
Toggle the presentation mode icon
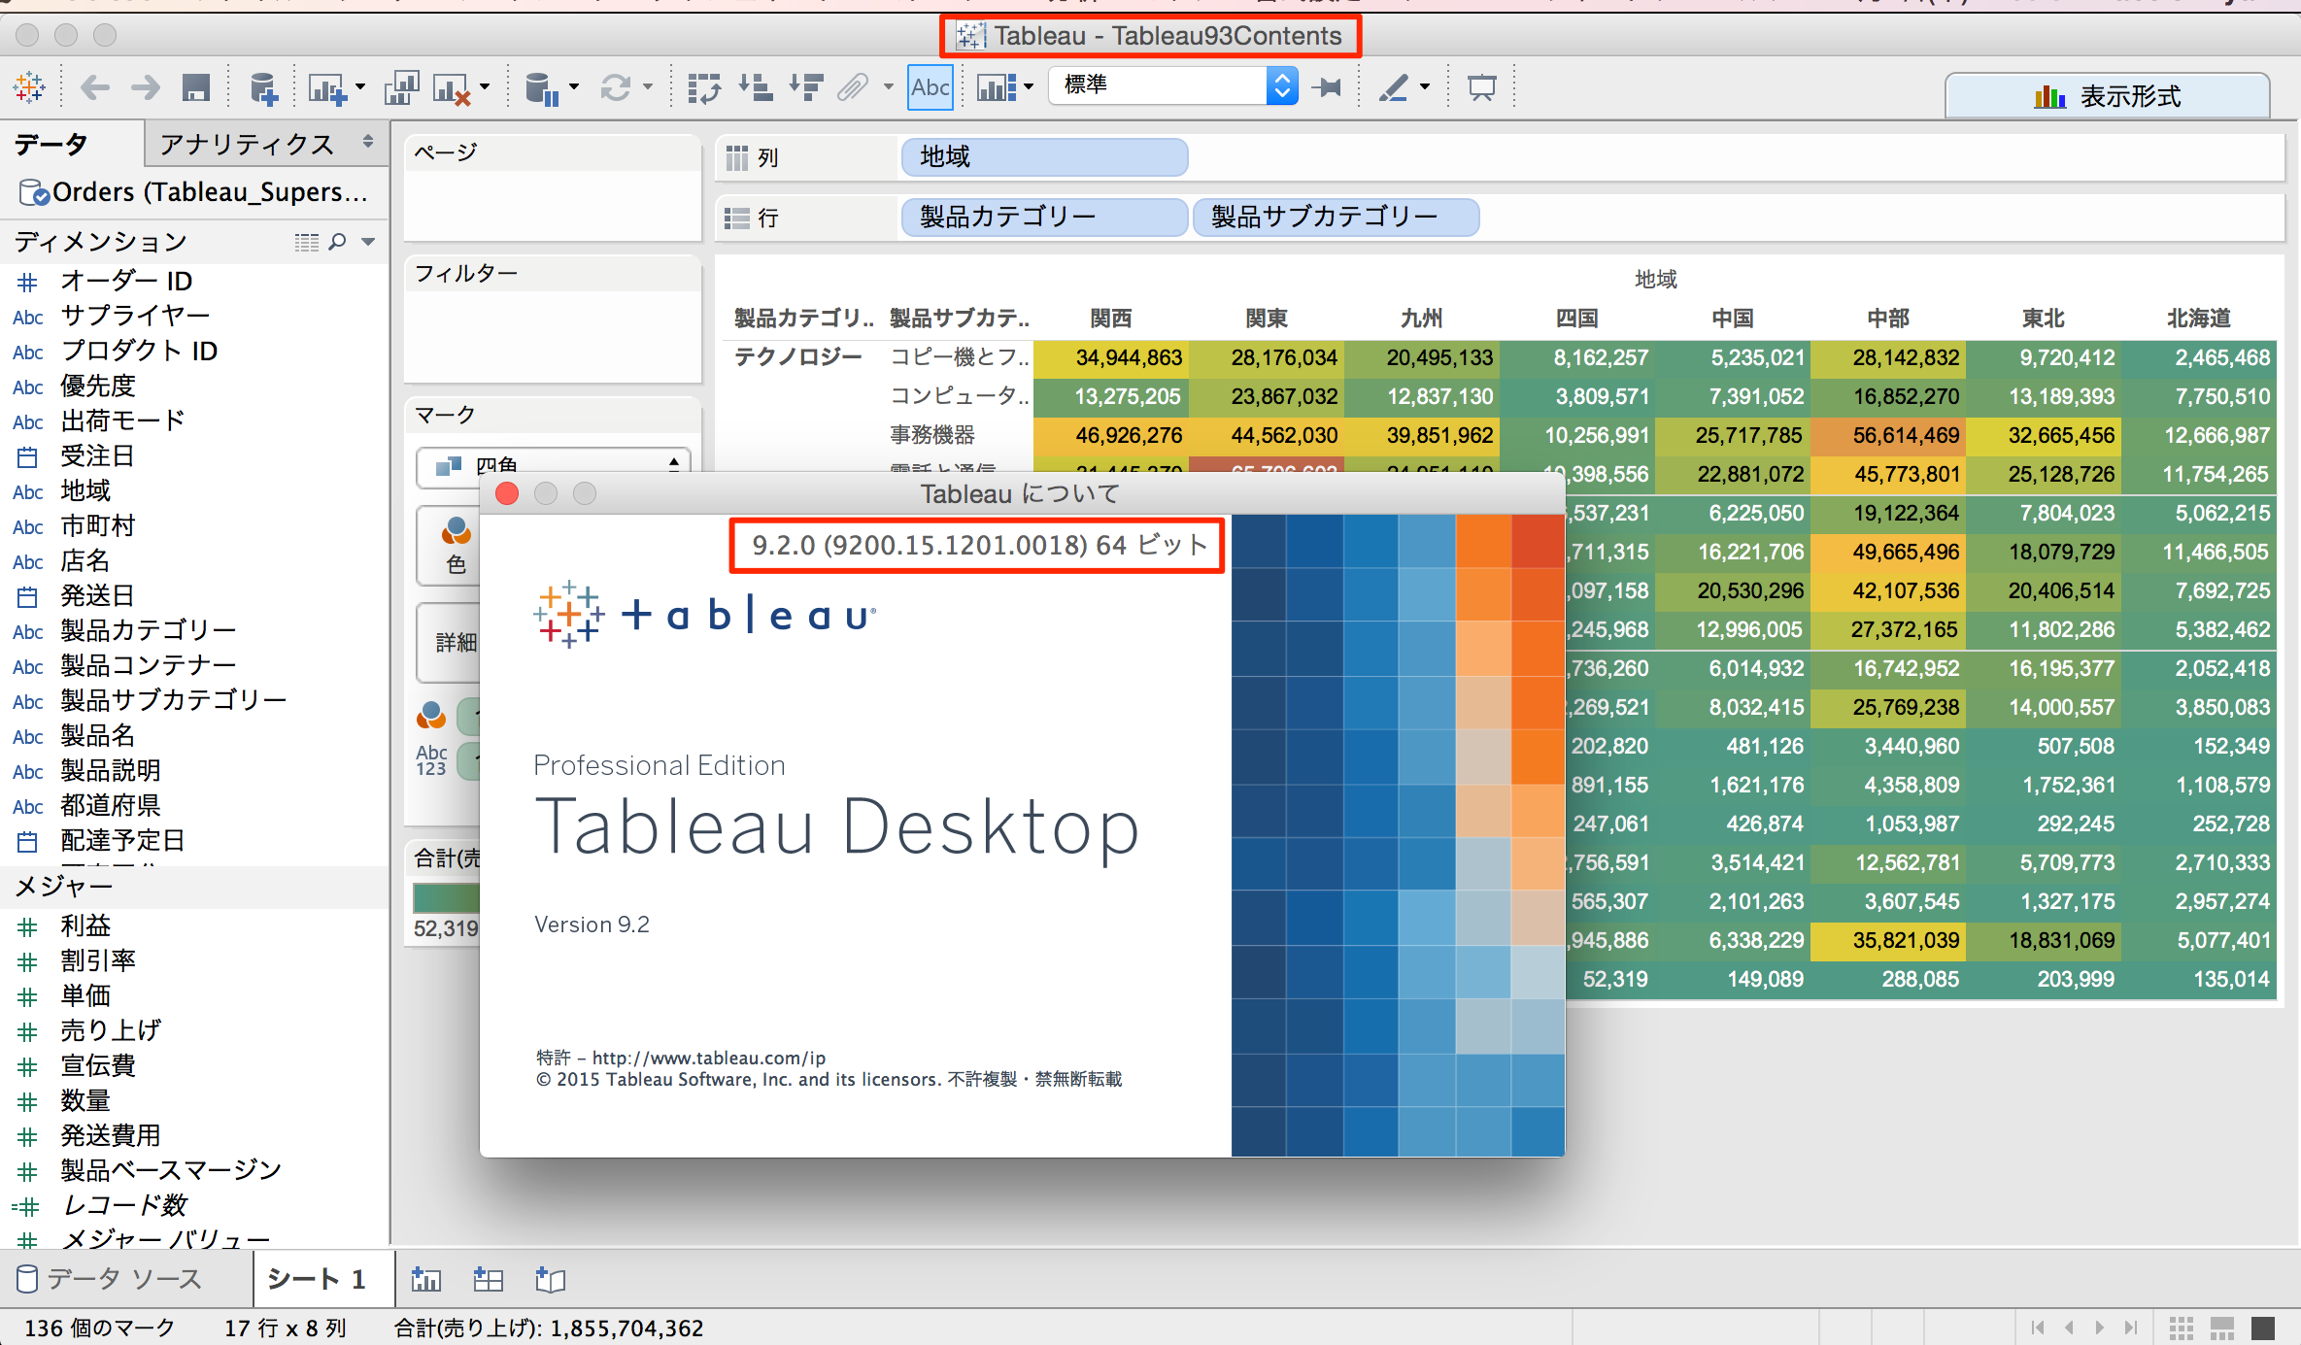pos(1481,86)
